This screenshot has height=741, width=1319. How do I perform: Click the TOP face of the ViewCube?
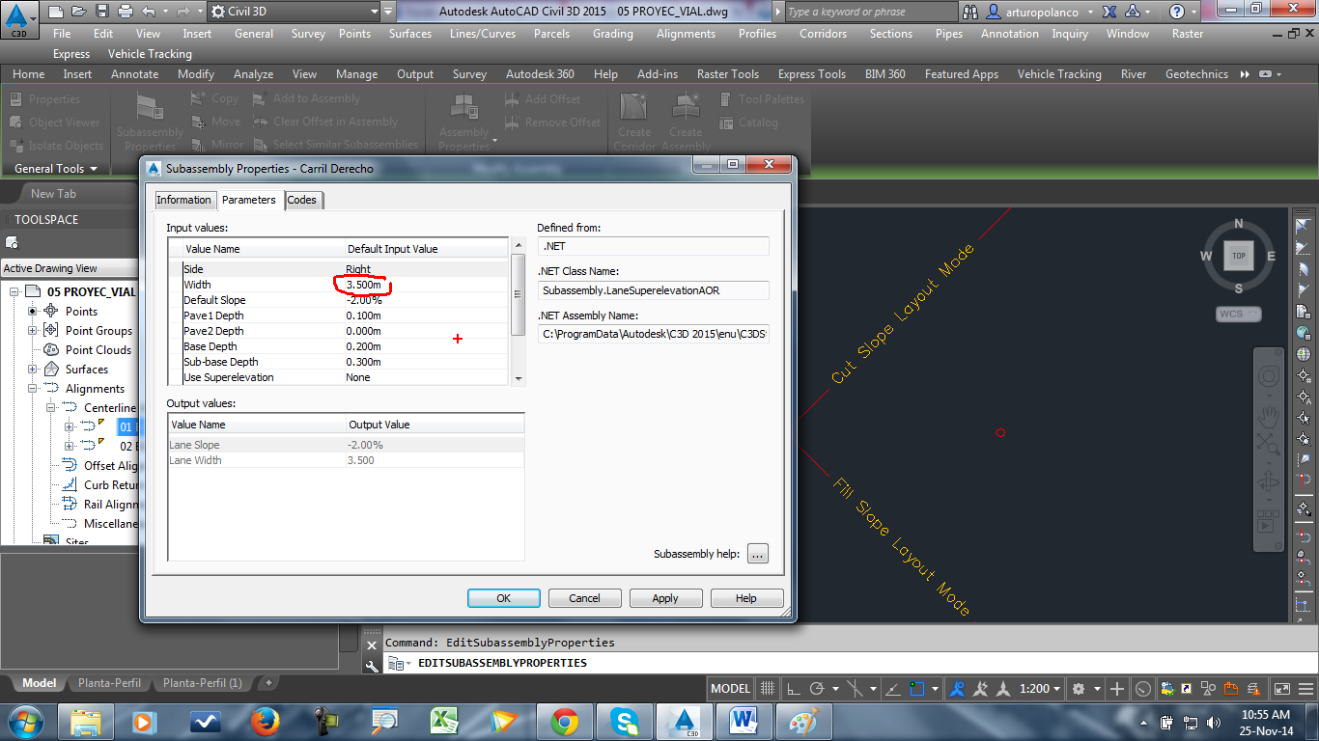pyautogui.click(x=1239, y=256)
